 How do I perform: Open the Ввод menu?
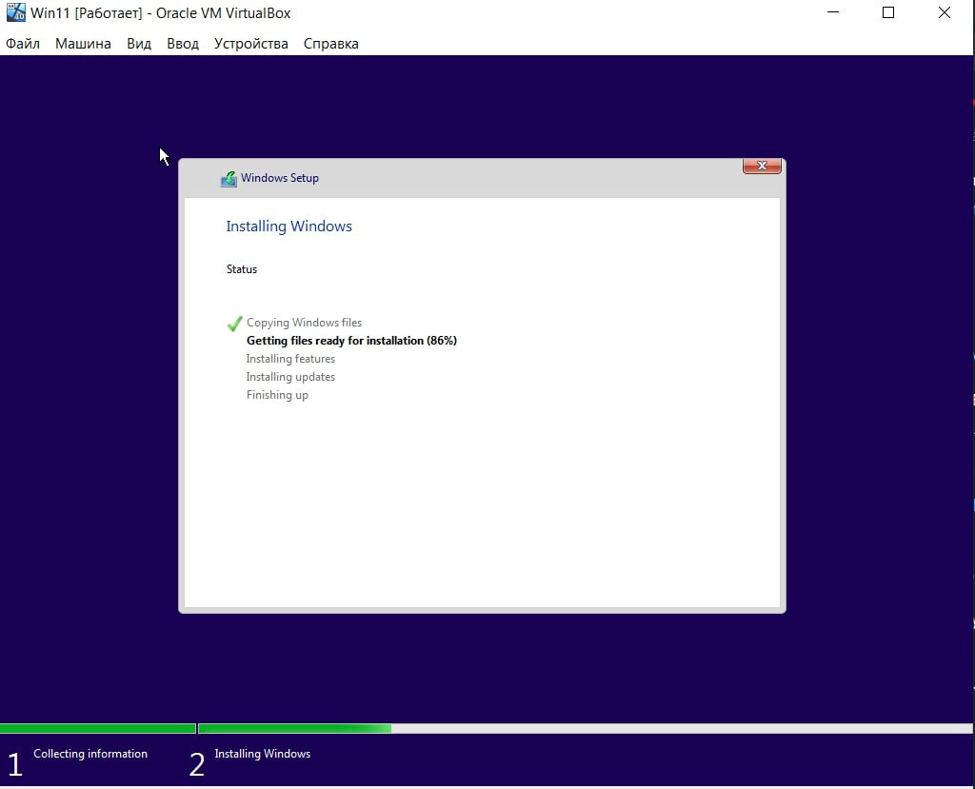pyautogui.click(x=183, y=44)
